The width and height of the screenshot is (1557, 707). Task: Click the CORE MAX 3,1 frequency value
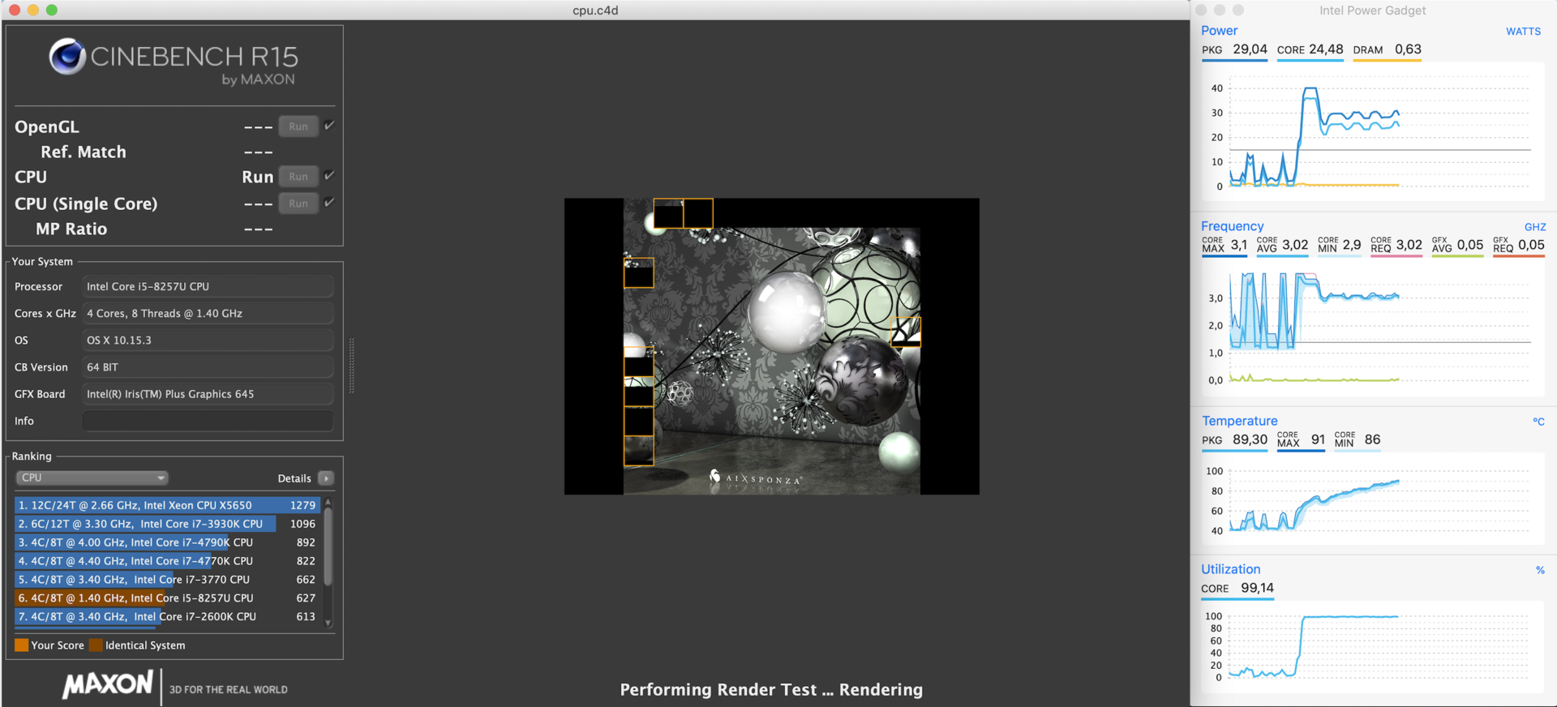[x=1225, y=245]
